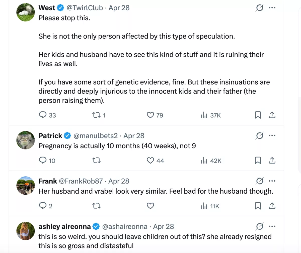Screen dimensions: 301x253
Task: Expand more menu on Frank's tweet
Action: (x=272, y=181)
